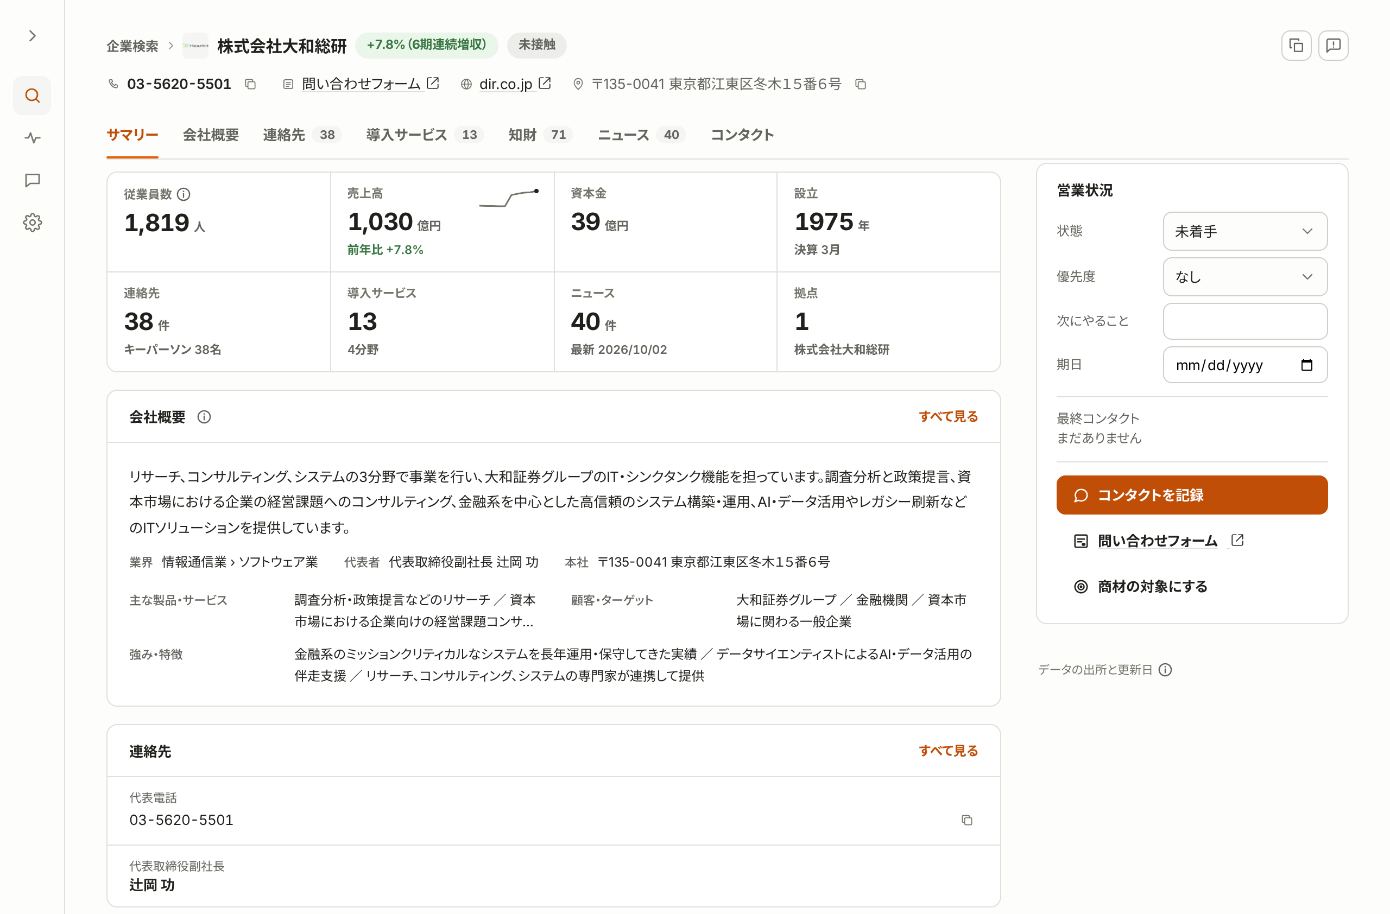This screenshot has height=914, width=1390.
Task: Open the chat message icon in sidebar
Action: coord(32,180)
